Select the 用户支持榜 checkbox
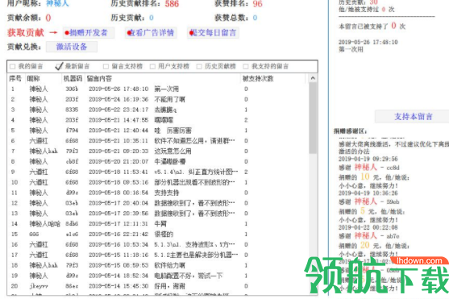Image resolution: width=449 pixels, height=299 pixels. (152, 66)
